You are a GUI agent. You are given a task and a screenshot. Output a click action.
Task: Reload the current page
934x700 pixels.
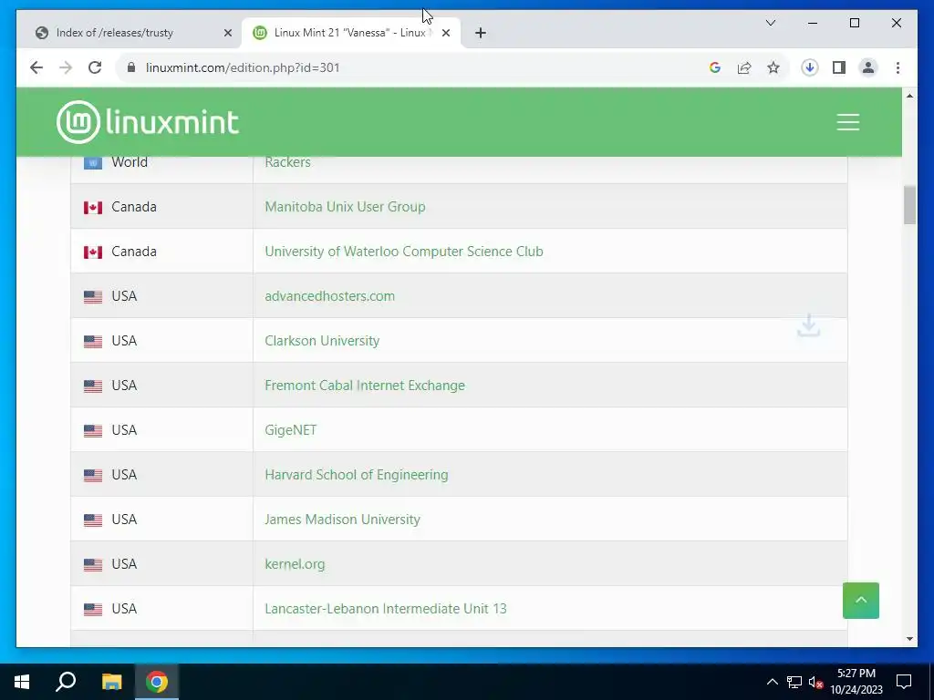pos(95,67)
